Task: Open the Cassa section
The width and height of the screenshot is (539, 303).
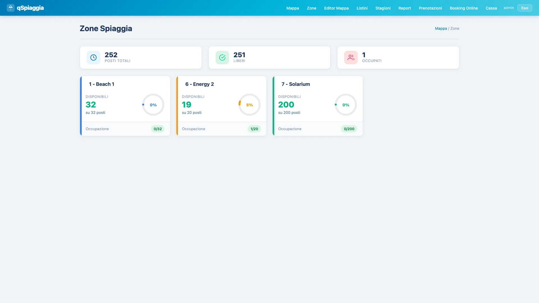Action: [x=491, y=8]
